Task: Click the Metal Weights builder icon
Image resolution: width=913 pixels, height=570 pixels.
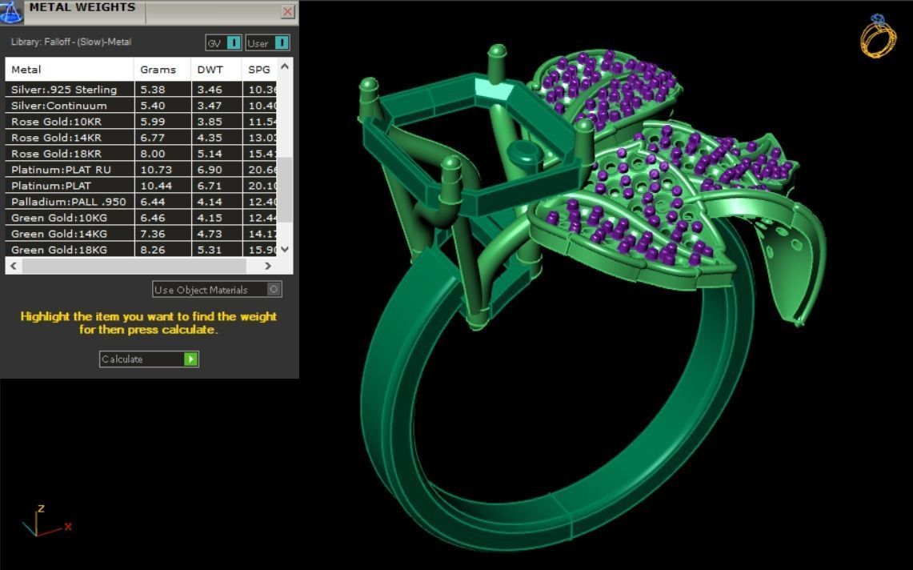Action: pyautogui.click(x=11, y=12)
